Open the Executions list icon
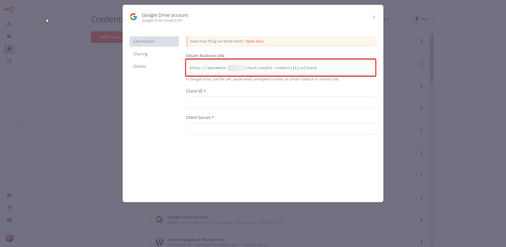506x247 pixels. [9, 61]
